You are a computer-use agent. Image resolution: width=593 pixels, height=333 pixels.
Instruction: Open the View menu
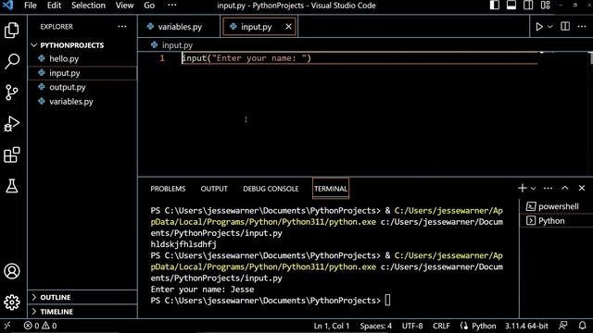[124, 6]
